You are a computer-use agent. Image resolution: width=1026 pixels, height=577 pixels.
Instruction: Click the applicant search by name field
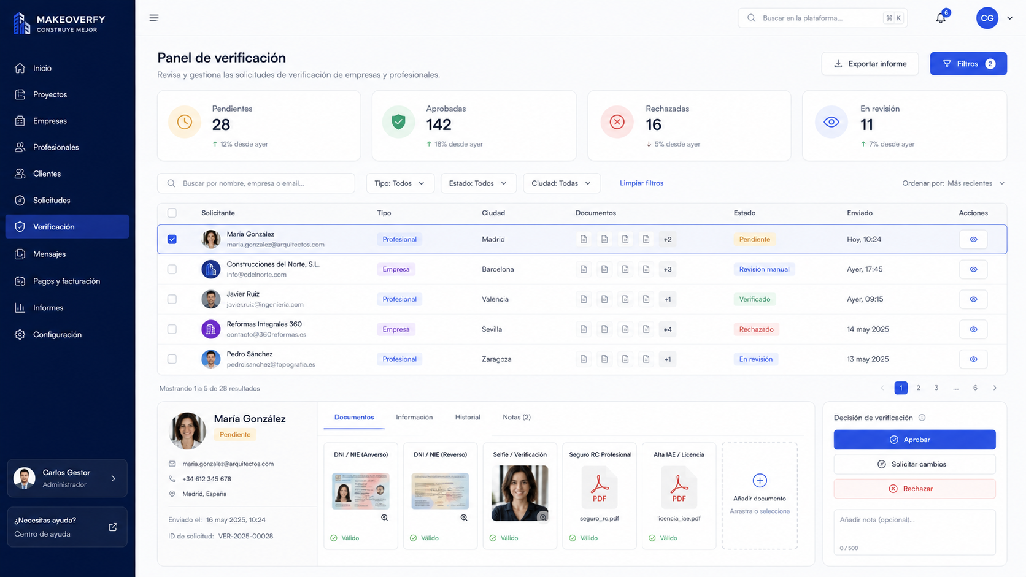256,183
